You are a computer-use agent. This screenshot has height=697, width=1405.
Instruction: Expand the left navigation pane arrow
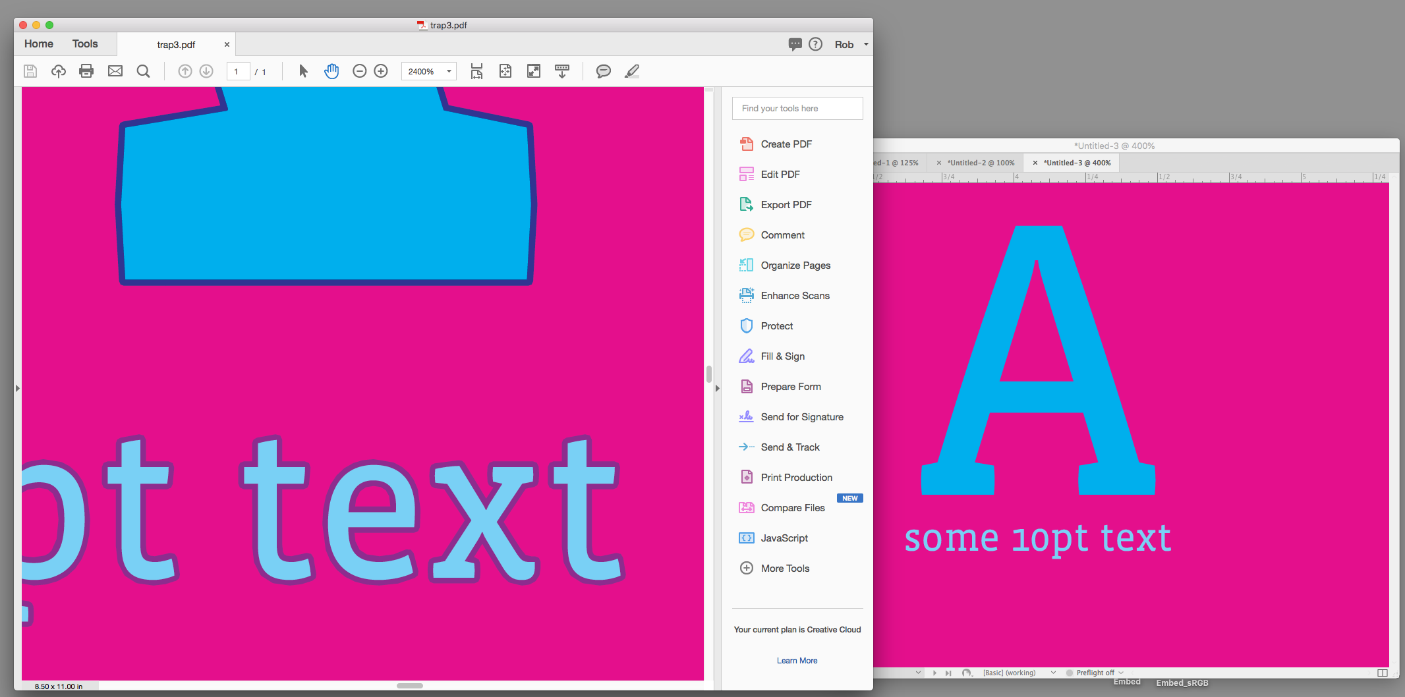17,389
